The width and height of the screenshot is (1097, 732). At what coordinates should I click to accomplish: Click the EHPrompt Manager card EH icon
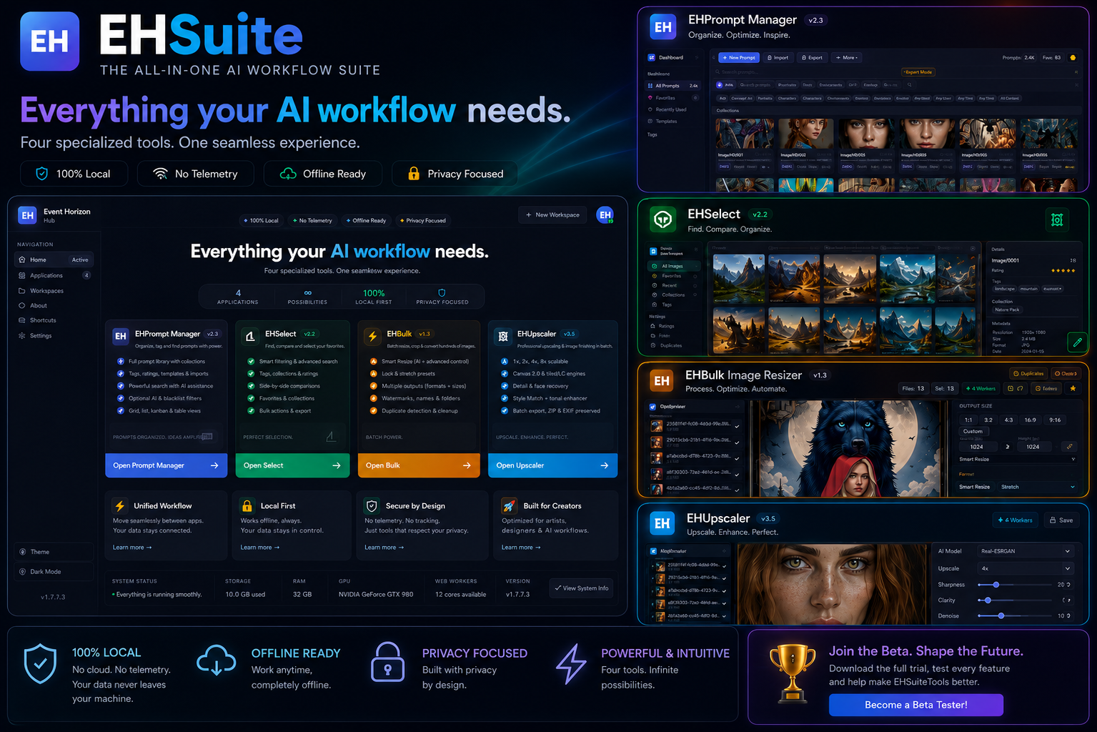point(121,336)
